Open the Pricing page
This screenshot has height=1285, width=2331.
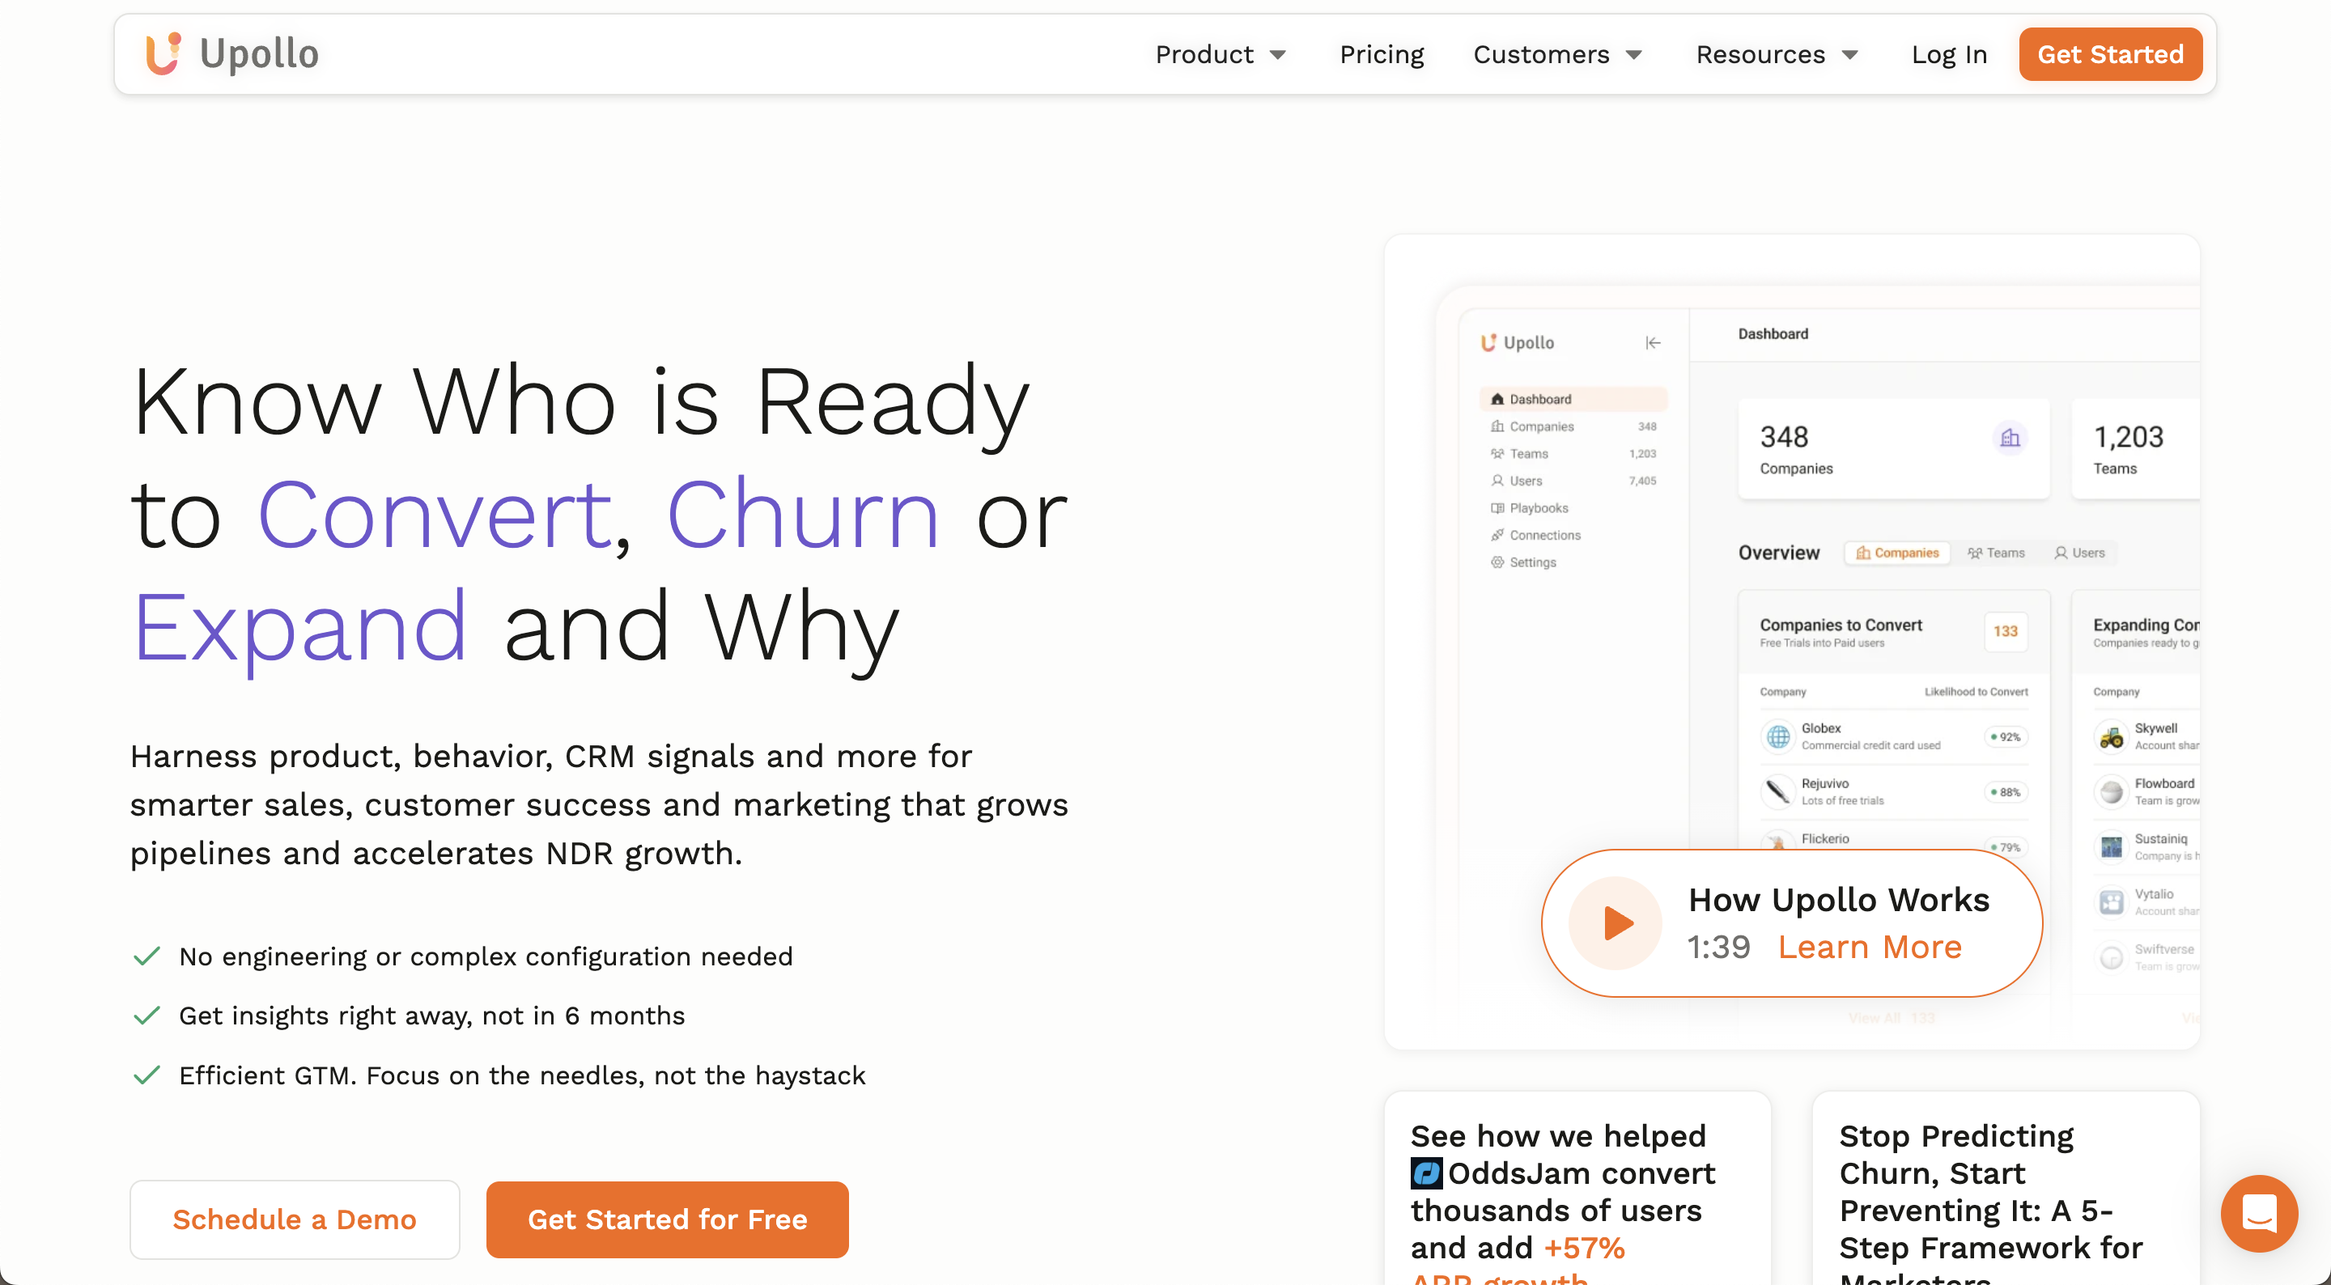point(1381,54)
